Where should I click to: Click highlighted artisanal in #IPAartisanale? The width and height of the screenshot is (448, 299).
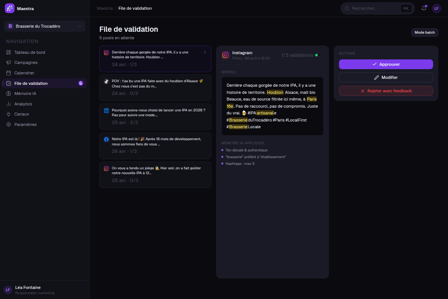(265, 113)
